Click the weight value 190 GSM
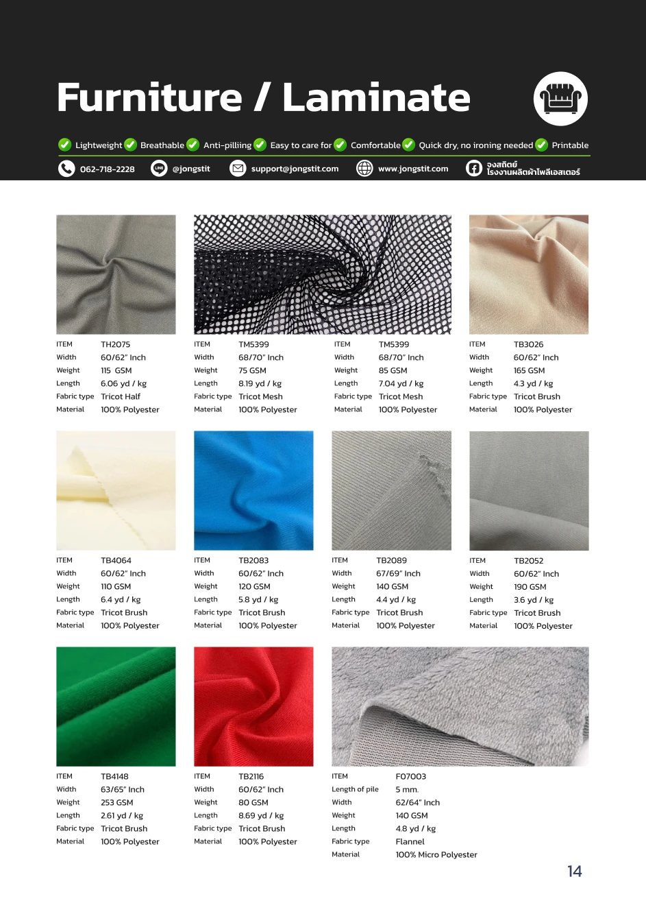Viewport: 646px width, 914px height. (x=530, y=586)
